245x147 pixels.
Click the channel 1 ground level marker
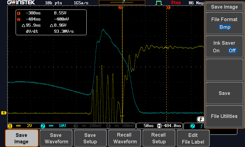tap(4, 113)
